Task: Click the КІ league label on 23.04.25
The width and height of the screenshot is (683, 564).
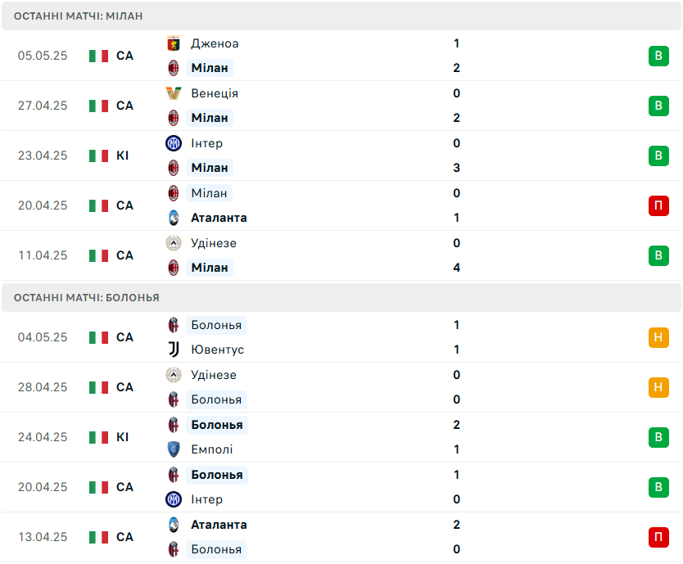Action: click(x=122, y=156)
